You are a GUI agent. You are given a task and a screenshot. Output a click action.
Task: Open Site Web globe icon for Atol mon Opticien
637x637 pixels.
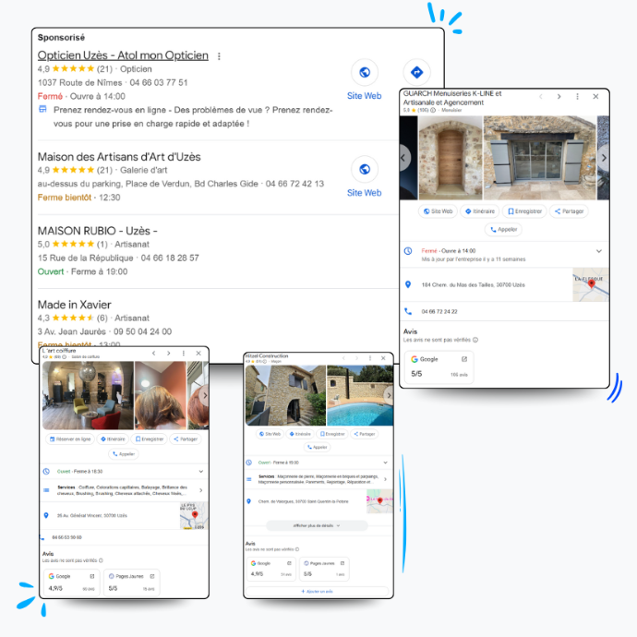pos(365,72)
